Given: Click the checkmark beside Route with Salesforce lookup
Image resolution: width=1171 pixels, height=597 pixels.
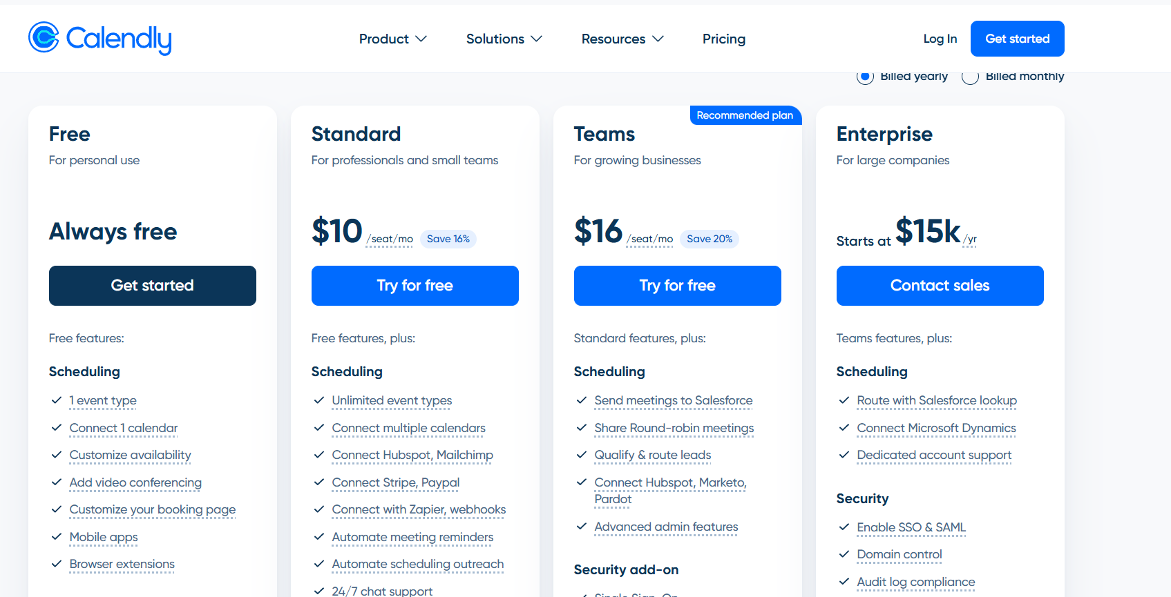Looking at the screenshot, I should [844, 400].
